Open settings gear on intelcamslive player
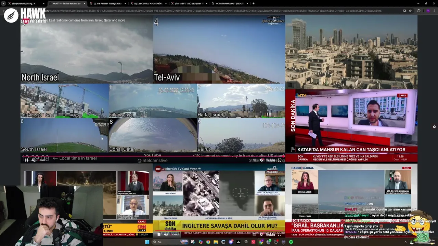Viewport: 438px width, 246px height. point(262,160)
